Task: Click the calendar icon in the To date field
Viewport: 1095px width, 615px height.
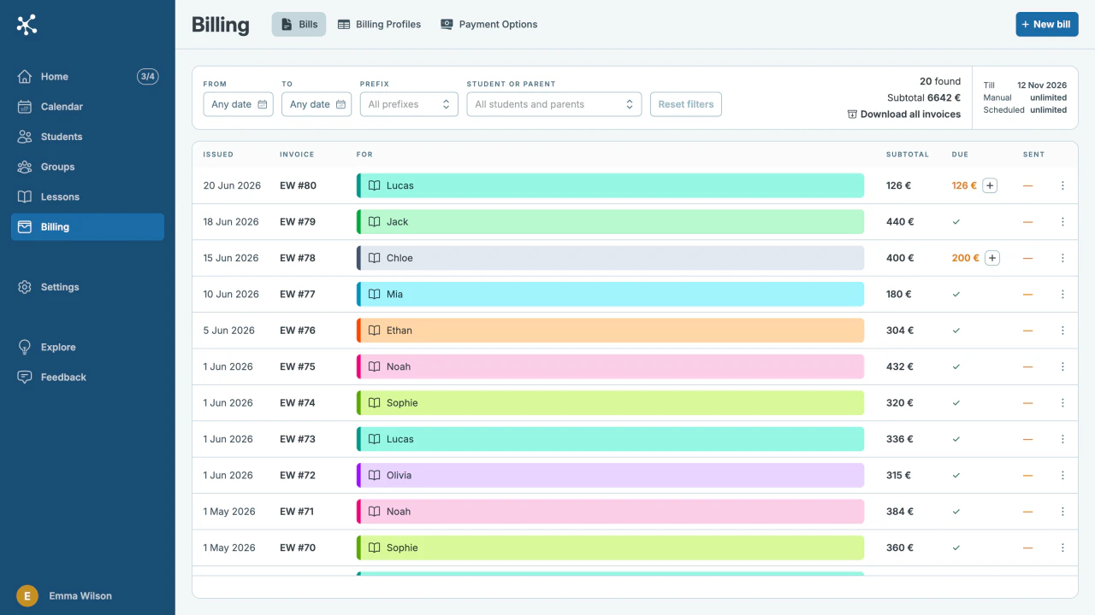Action: [x=340, y=104]
